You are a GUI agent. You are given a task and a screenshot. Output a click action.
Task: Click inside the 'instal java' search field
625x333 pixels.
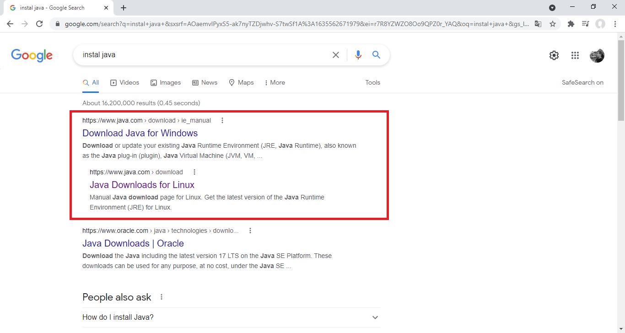tap(204, 55)
